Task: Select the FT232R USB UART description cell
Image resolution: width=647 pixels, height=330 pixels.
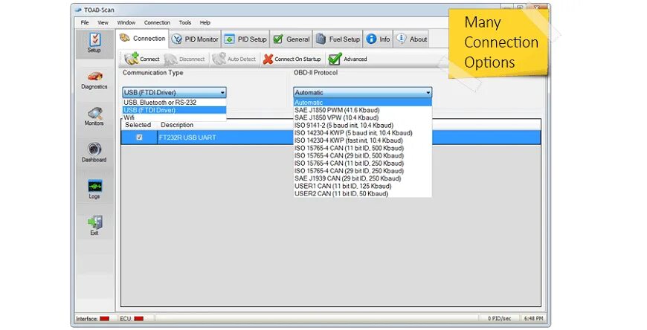Action: tap(187, 137)
